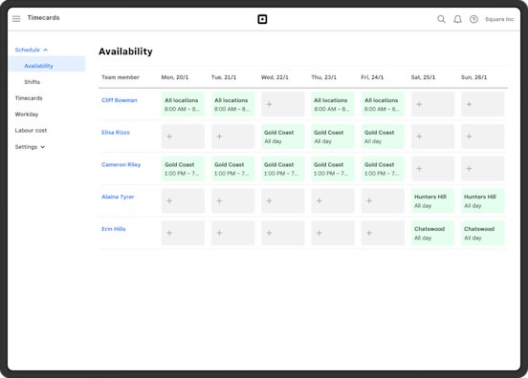This screenshot has height=378, width=528.
Task: Open Erin Hills's profile link
Action: tap(114, 229)
